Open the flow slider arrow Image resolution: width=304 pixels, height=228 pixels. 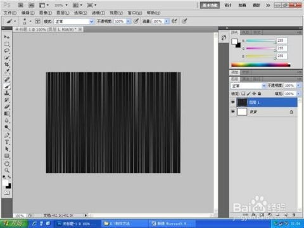pyautogui.click(x=167, y=22)
